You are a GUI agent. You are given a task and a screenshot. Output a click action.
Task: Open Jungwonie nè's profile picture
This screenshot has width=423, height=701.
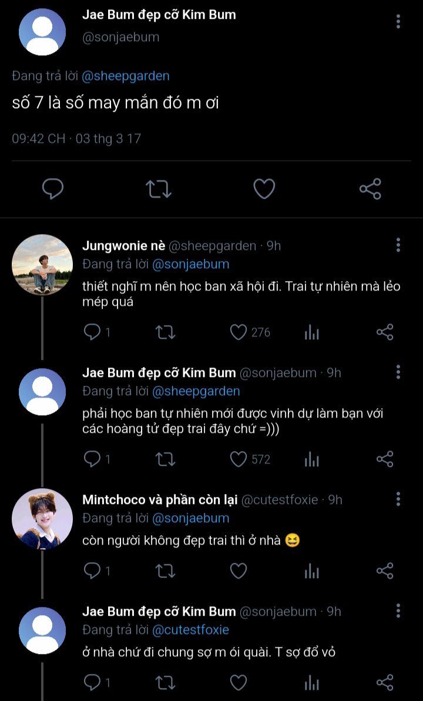[42, 265]
